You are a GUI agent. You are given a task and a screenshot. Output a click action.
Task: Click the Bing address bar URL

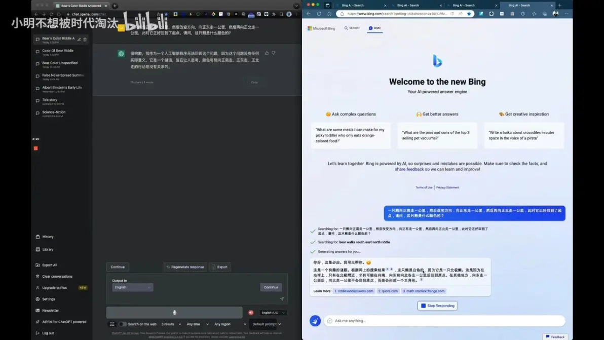[x=397, y=14]
